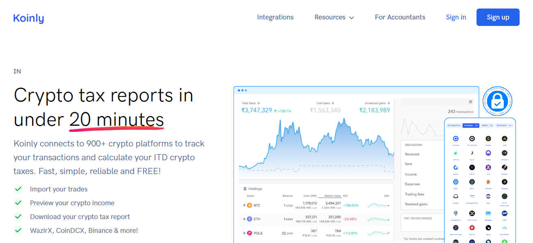Open the Resources dropdown menu
Viewport: 533px width, 243px height.
coord(334,17)
